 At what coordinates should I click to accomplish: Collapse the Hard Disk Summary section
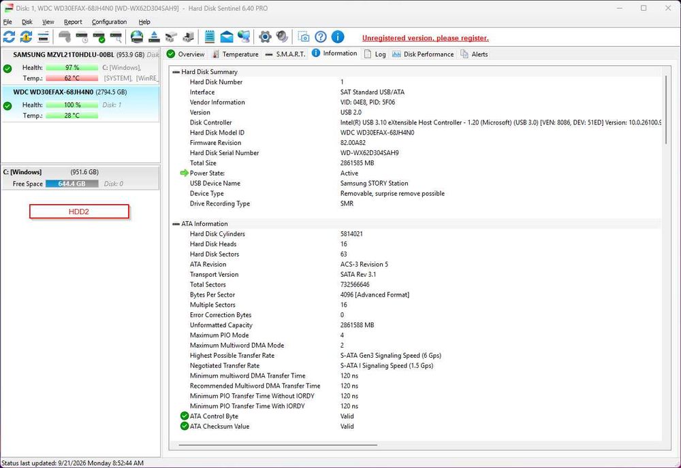[x=176, y=72]
